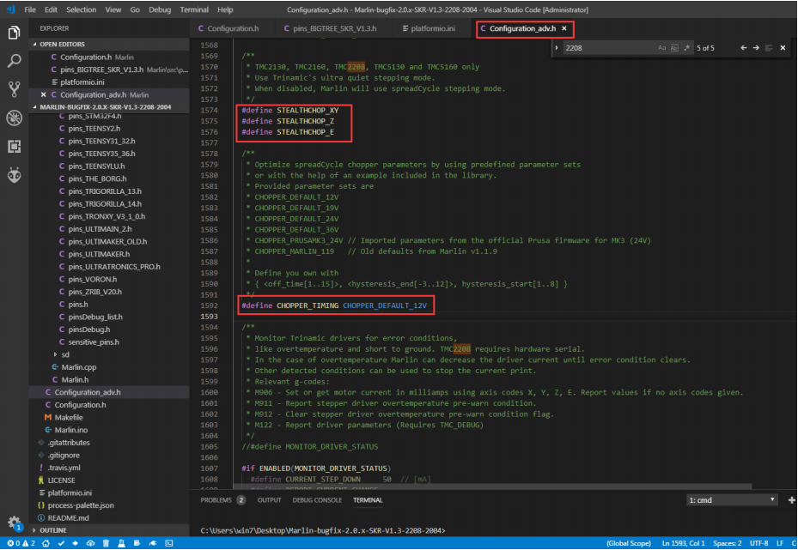The height and width of the screenshot is (550, 798).
Task: Open the Terminal menu in menu bar
Action: click(194, 9)
